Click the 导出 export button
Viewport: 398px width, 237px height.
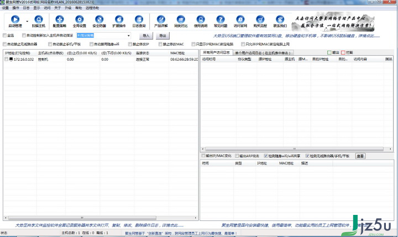click(x=163, y=36)
